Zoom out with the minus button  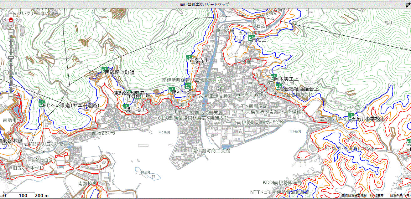(x=11, y=96)
